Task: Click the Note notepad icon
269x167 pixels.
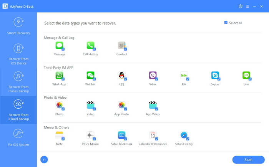Action: (59, 135)
